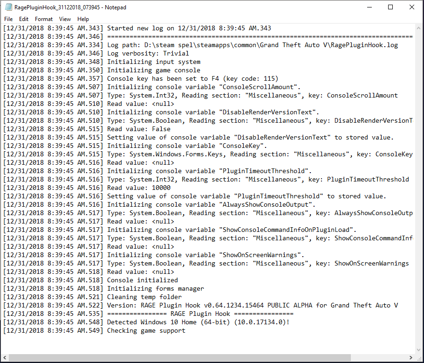
Task: Click 'Initializing game console' line
Action: click(x=102, y=70)
